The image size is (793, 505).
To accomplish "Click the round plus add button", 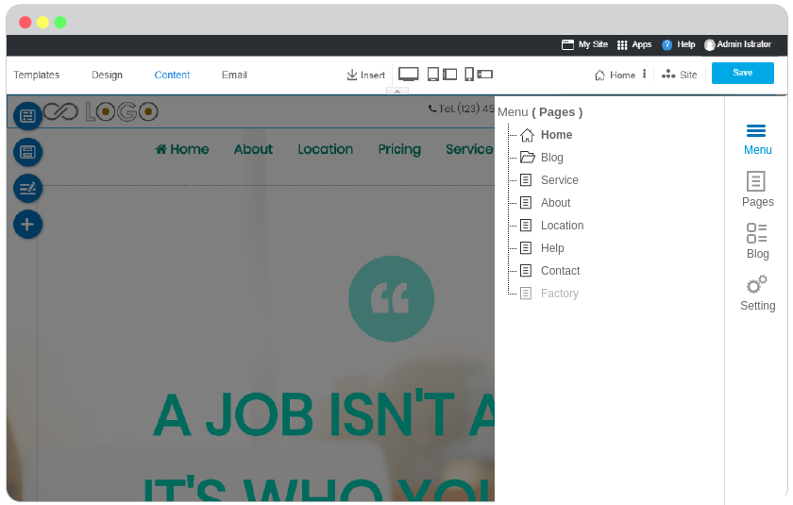I will (x=27, y=224).
